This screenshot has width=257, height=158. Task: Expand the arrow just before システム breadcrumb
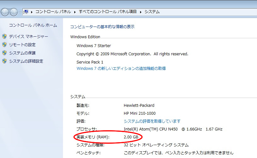[140, 12]
